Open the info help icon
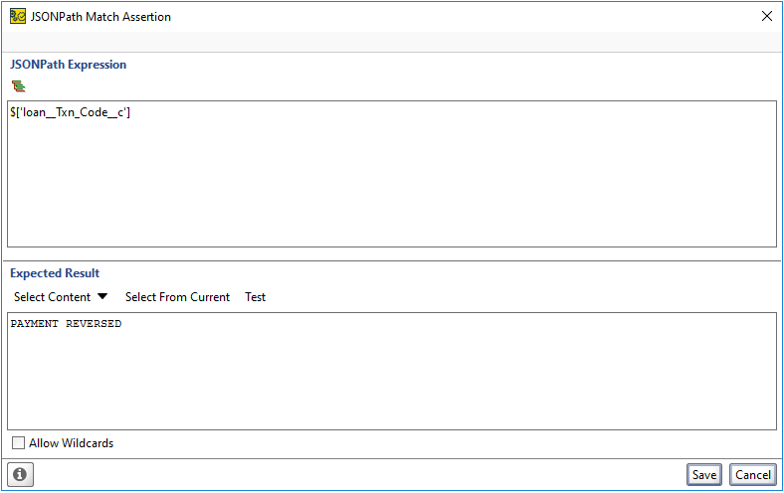The image size is (784, 493). (x=20, y=475)
